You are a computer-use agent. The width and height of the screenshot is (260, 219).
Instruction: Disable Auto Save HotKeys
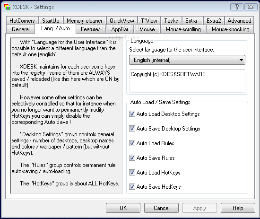(132, 187)
